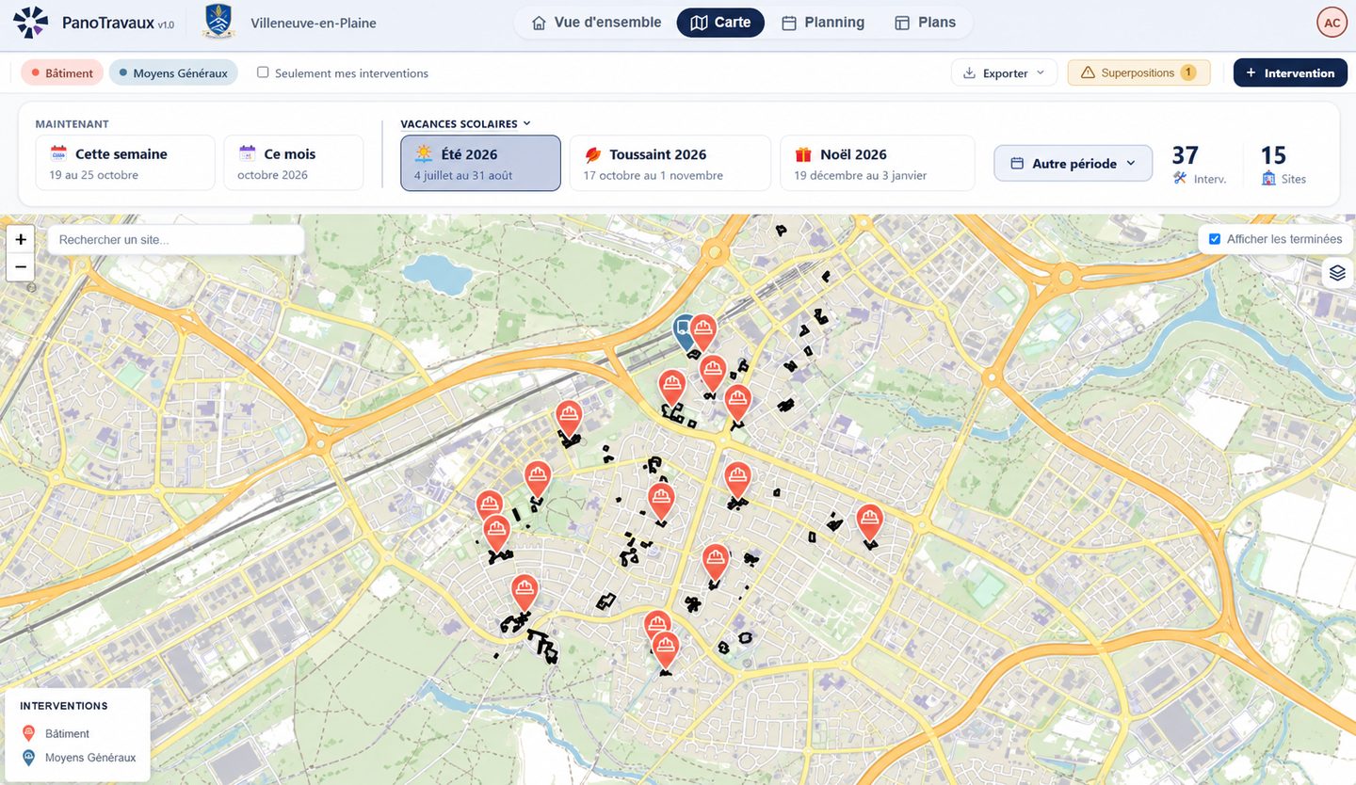1356x785 pixels.
Task: Click the 37 interventions count
Action: click(x=1186, y=154)
